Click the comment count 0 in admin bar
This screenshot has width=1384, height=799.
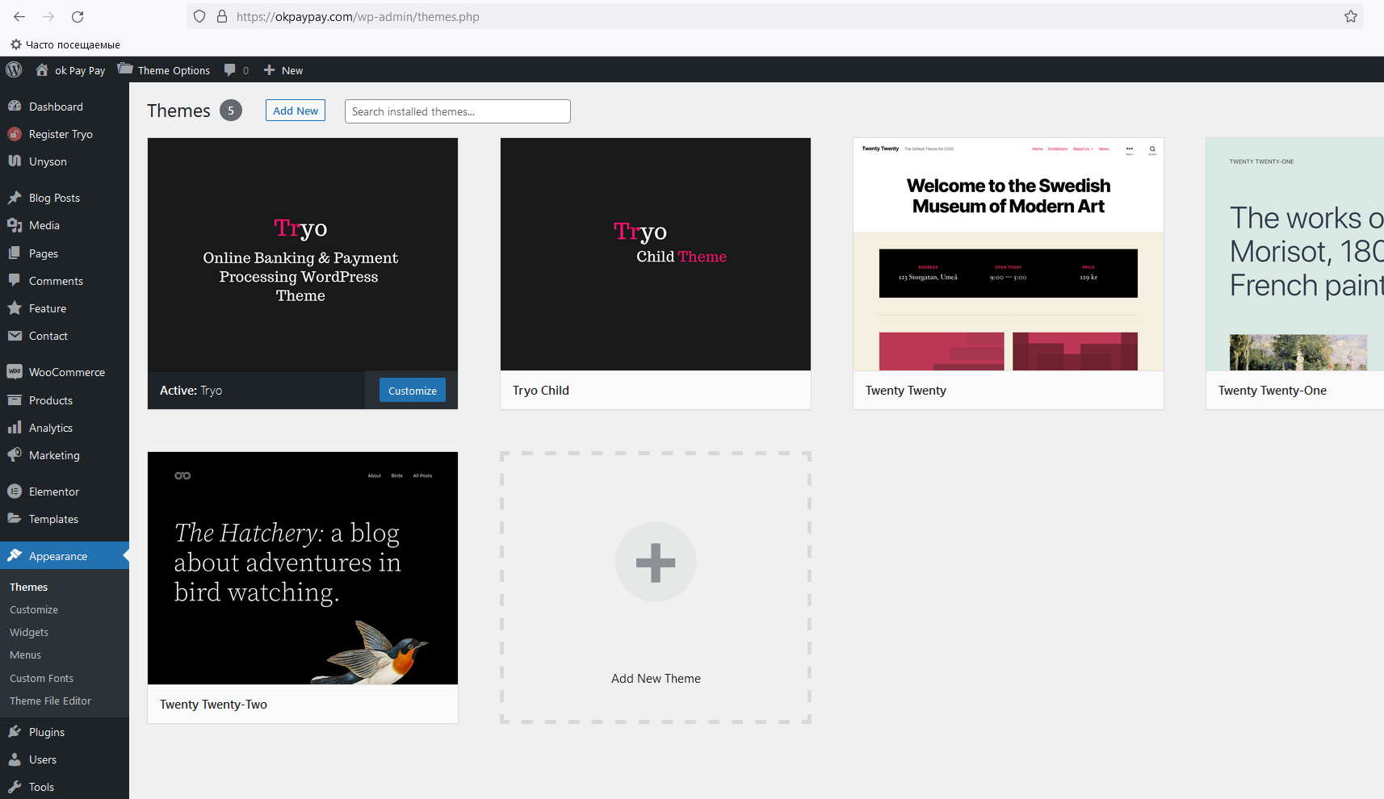click(245, 70)
